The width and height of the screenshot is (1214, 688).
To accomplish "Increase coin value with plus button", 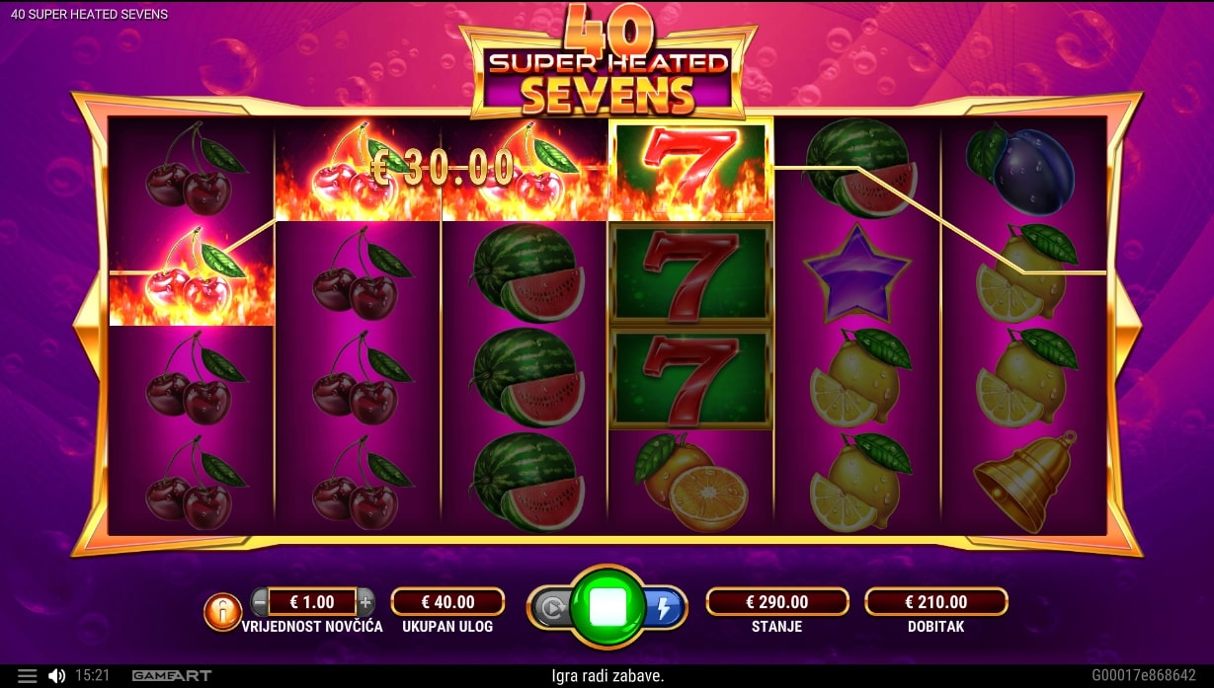I will [x=365, y=601].
